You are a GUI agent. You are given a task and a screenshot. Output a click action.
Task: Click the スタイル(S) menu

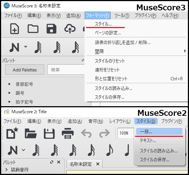pos(146,121)
